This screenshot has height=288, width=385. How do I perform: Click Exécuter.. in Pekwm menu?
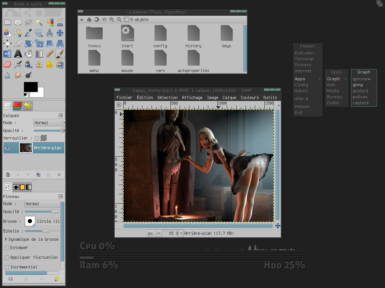pyautogui.click(x=305, y=53)
